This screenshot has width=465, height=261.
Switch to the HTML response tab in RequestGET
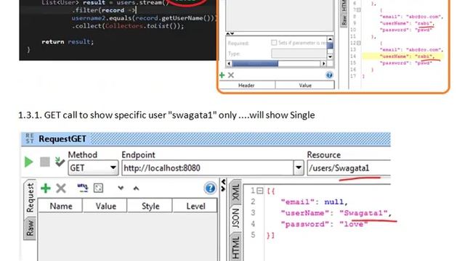pos(235,248)
